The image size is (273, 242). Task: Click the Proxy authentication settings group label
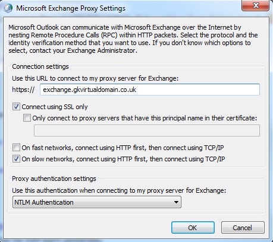coord(54,179)
